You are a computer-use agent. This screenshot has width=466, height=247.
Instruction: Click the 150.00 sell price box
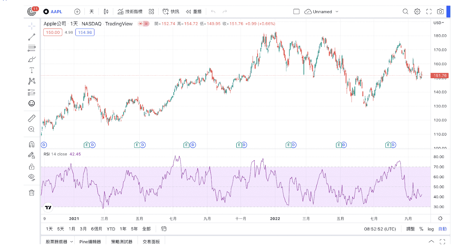point(53,32)
